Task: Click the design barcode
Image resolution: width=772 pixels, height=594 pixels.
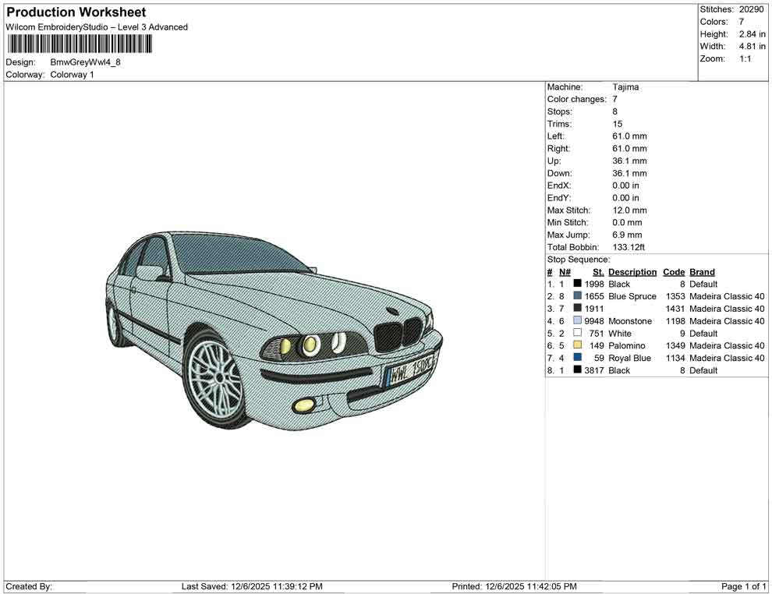Action: [x=78, y=44]
